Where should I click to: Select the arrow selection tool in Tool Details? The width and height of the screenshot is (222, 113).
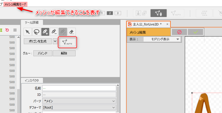pos(28,32)
